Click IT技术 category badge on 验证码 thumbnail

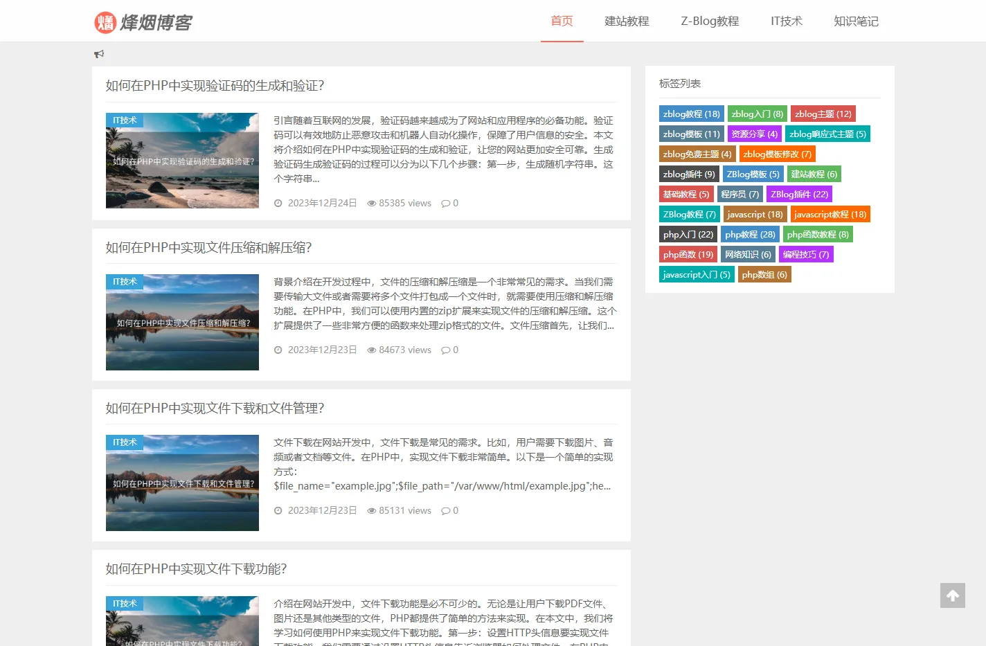point(125,120)
